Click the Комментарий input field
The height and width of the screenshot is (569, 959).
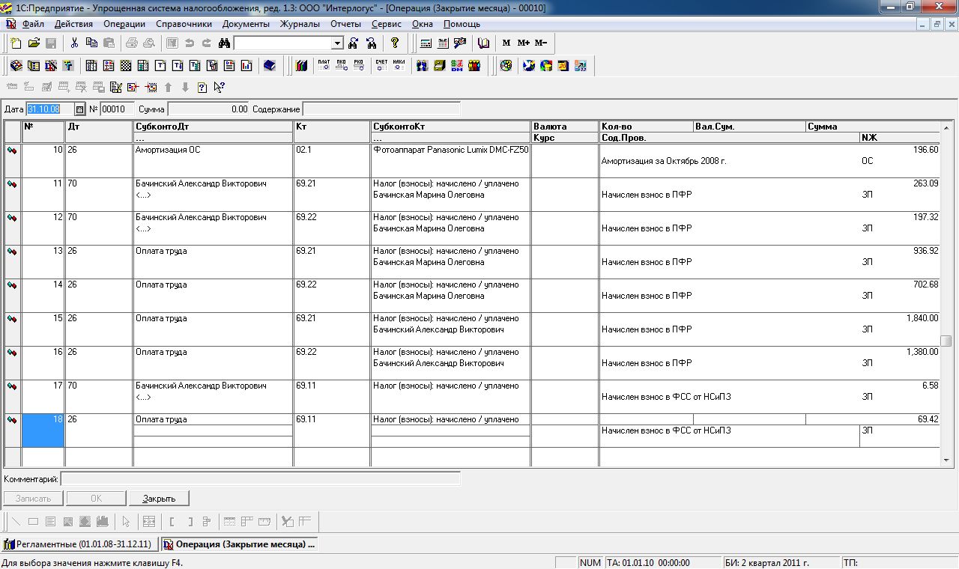[260, 479]
